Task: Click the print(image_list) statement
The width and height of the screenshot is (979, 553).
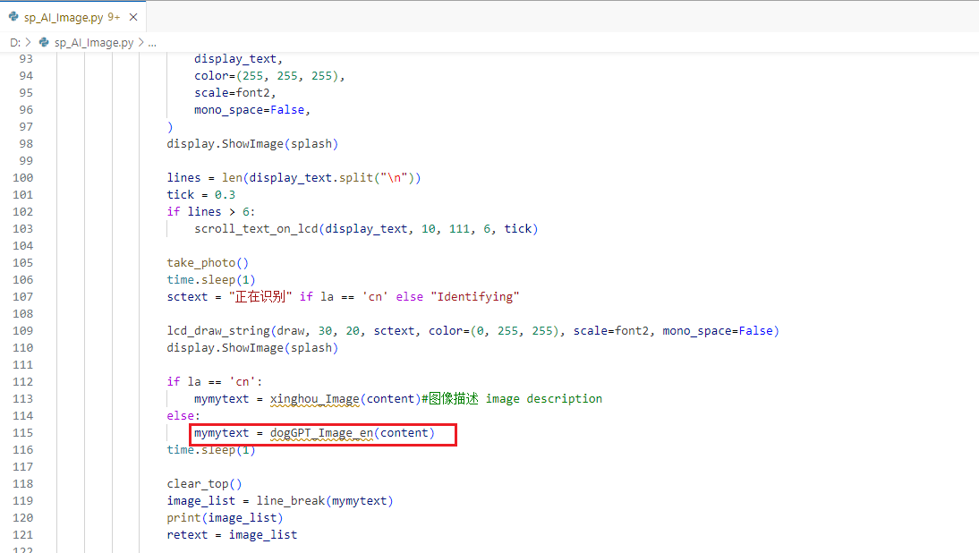Action: (x=225, y=518)
